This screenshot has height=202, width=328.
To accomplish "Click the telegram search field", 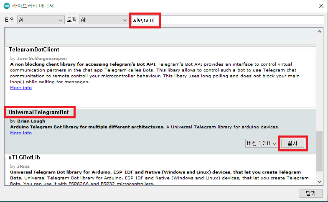I will pos(227,20).
